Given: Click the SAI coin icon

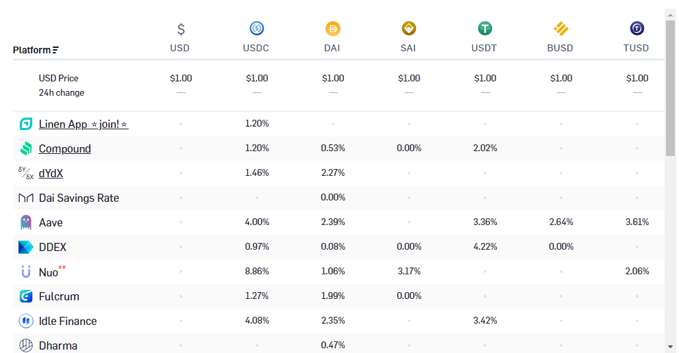Looking at the screenshot, I should [x=409, y=29].
